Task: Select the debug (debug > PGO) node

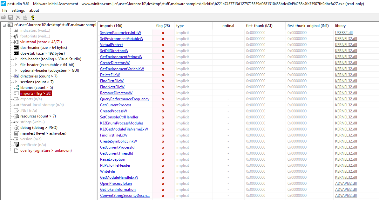Action: [39, 128]
